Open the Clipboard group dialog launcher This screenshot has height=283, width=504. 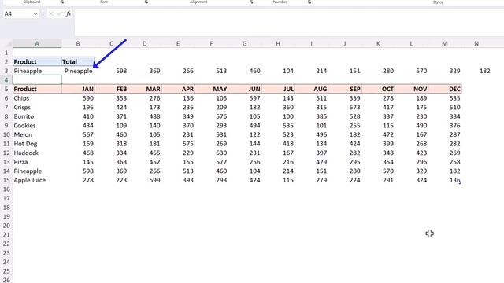[62, 2]
